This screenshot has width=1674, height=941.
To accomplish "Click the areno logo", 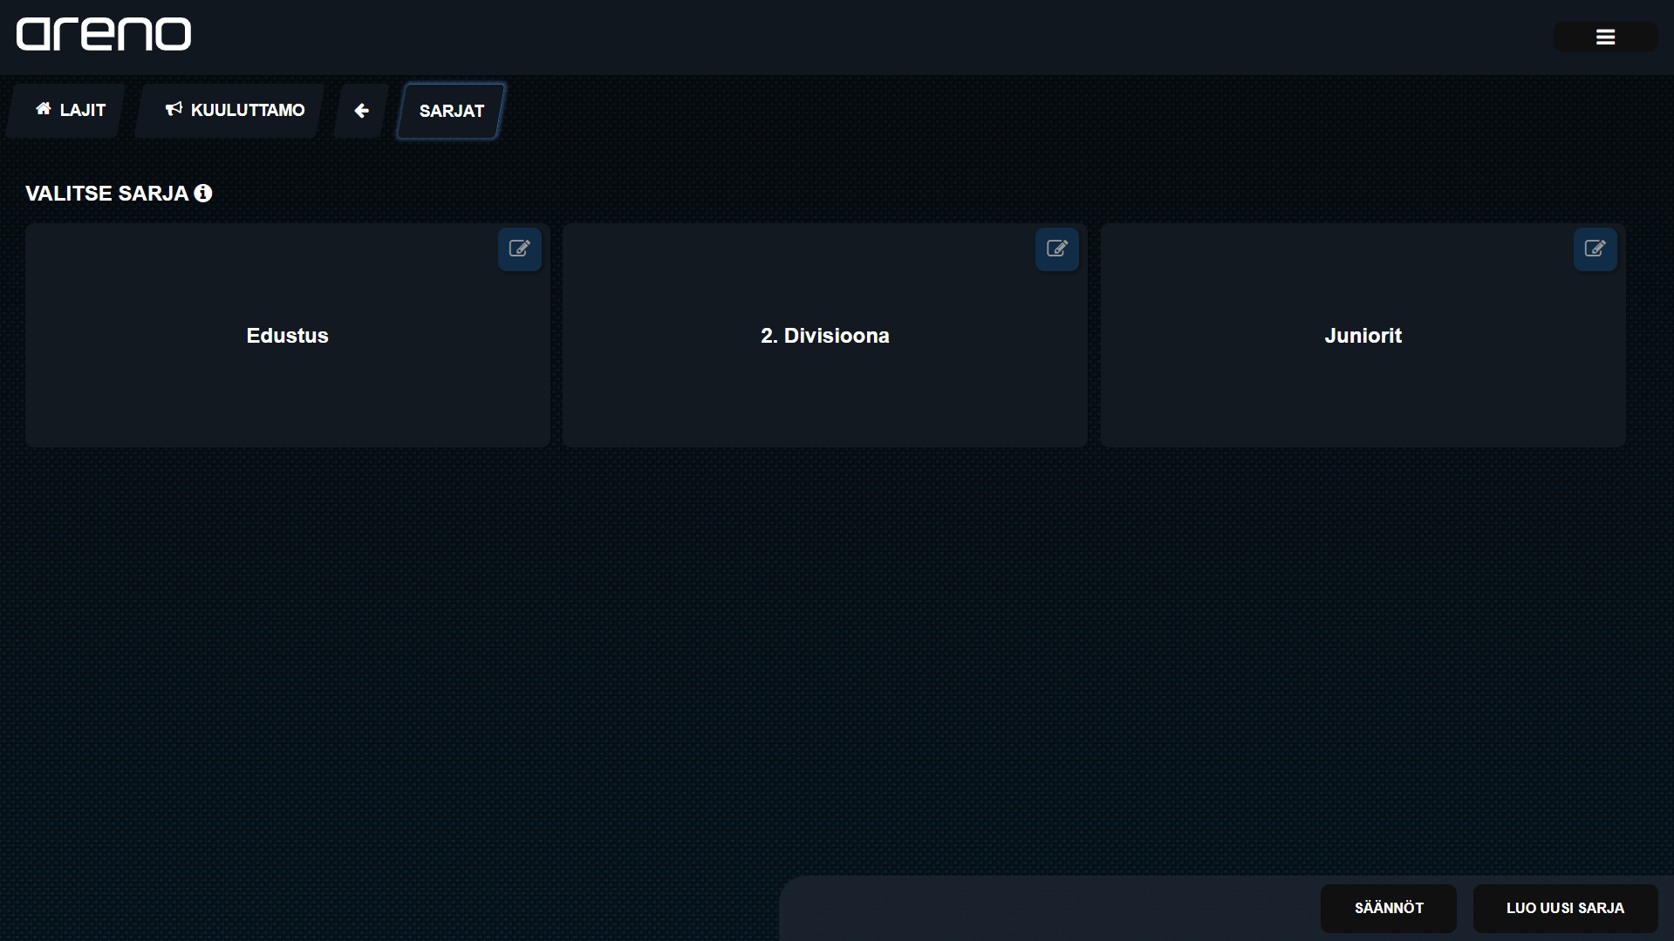I will pos(104,35).
